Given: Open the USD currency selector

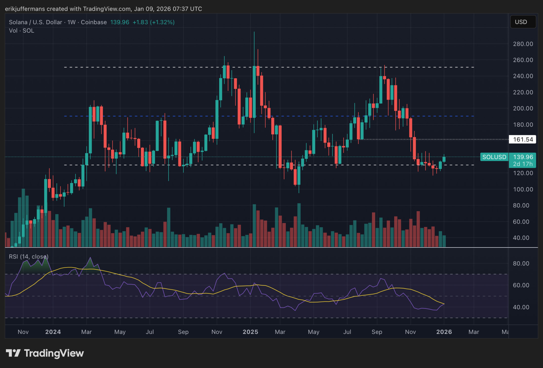Looking at the screenshot, I should 523,22.
